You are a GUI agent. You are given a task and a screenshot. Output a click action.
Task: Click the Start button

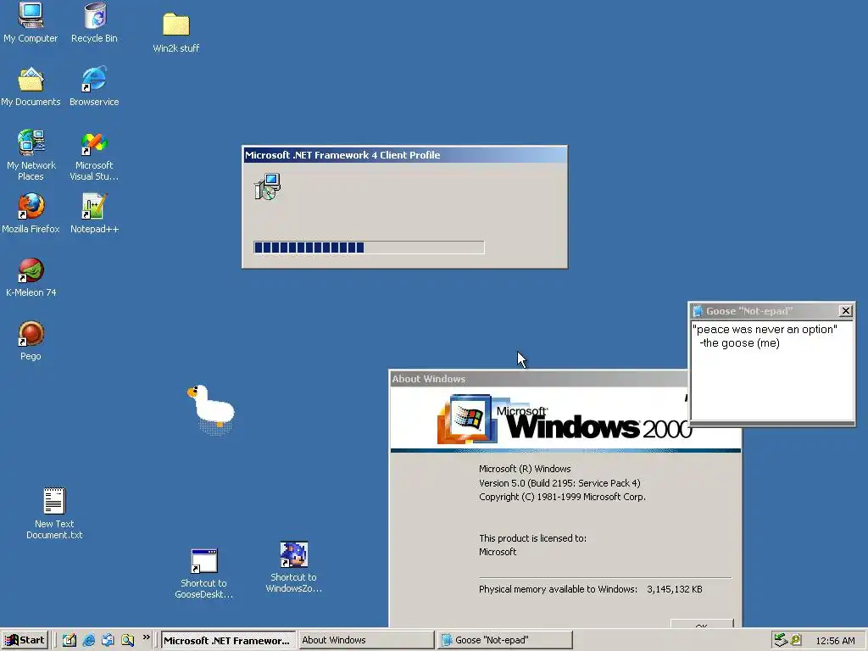25,641
